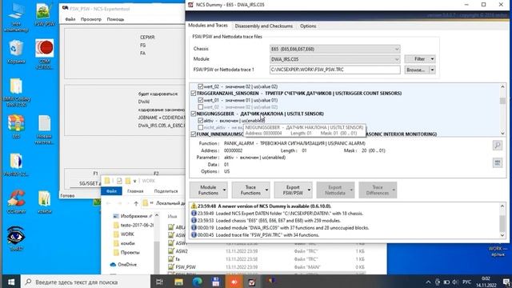The image size is (512, 288).
Task: Click the floppy disk app on the taskbar
Action: tap(215, 282)
